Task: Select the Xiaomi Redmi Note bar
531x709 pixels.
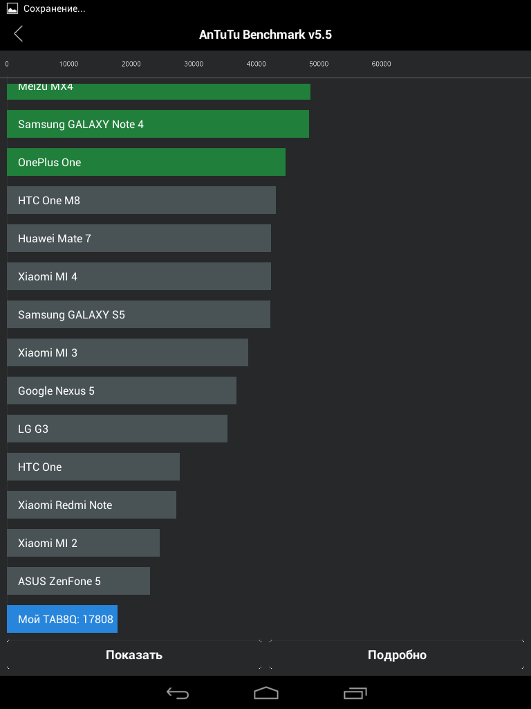Action: click(92, 505)
